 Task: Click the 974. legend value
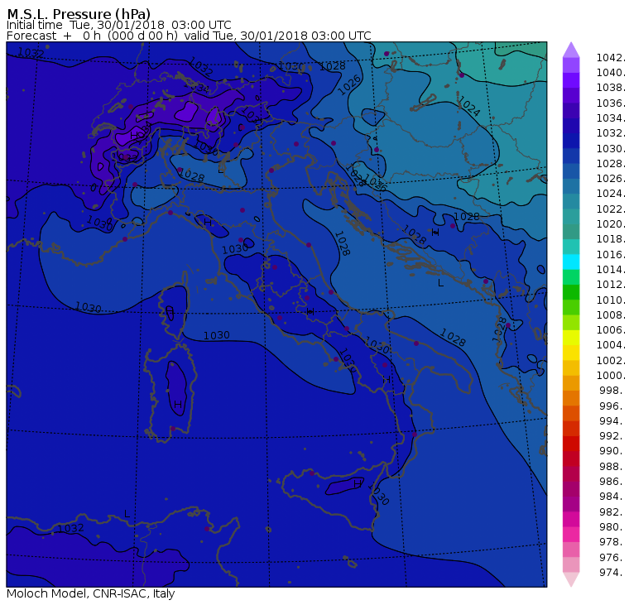pos(612,572)
